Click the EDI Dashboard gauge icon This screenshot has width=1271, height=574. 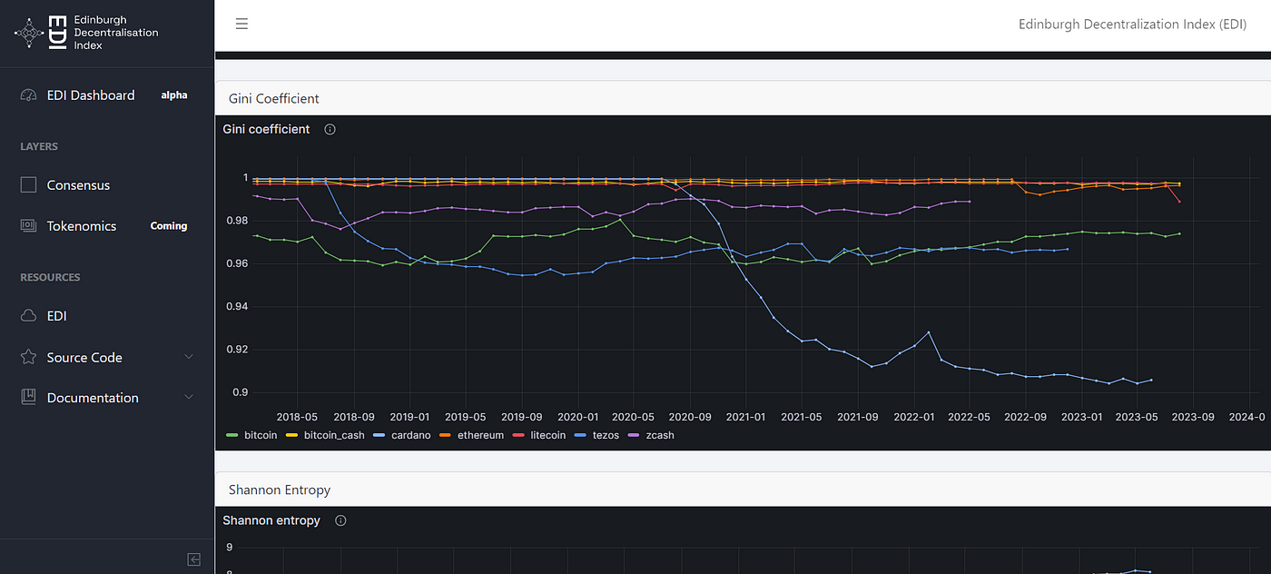28,95
